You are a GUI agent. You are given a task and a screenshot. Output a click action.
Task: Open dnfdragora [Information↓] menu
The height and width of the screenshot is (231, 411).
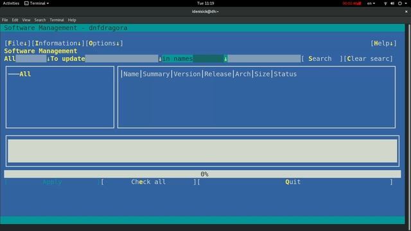click(58, 43)
